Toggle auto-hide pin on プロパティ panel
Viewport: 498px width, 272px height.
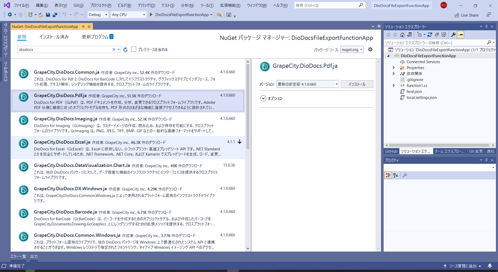[x=486, y=160]
